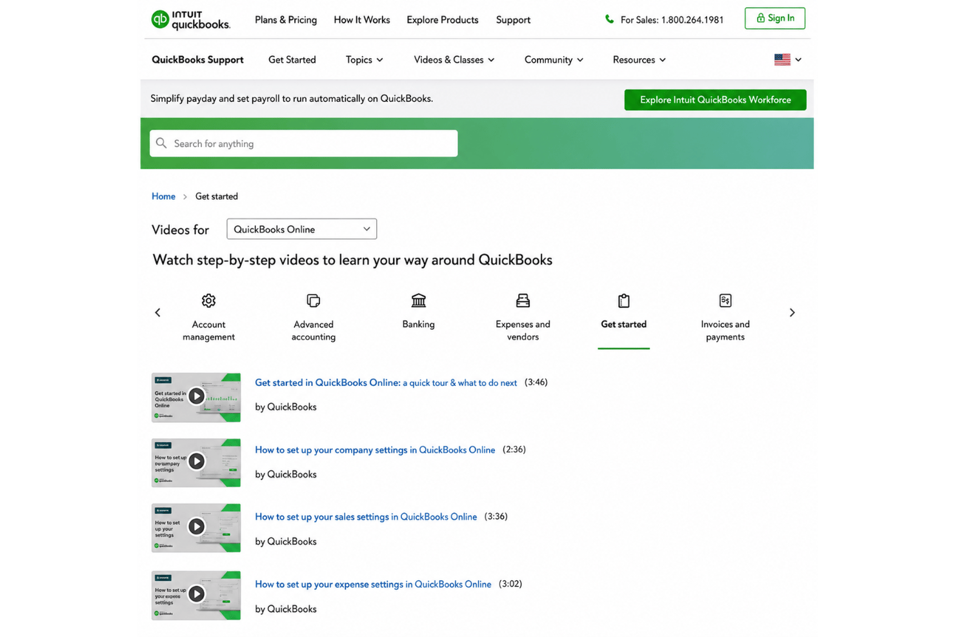Go to Get Started in support menu
The image size is (955, 637).
point(292,59)
